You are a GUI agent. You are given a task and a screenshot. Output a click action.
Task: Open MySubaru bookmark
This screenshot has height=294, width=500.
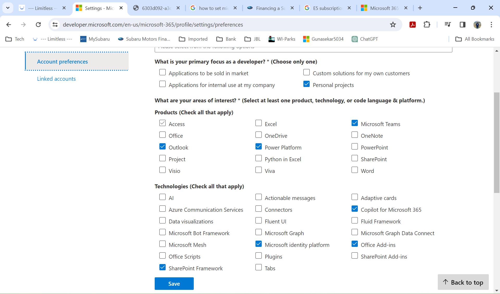(x=95, y=39)
